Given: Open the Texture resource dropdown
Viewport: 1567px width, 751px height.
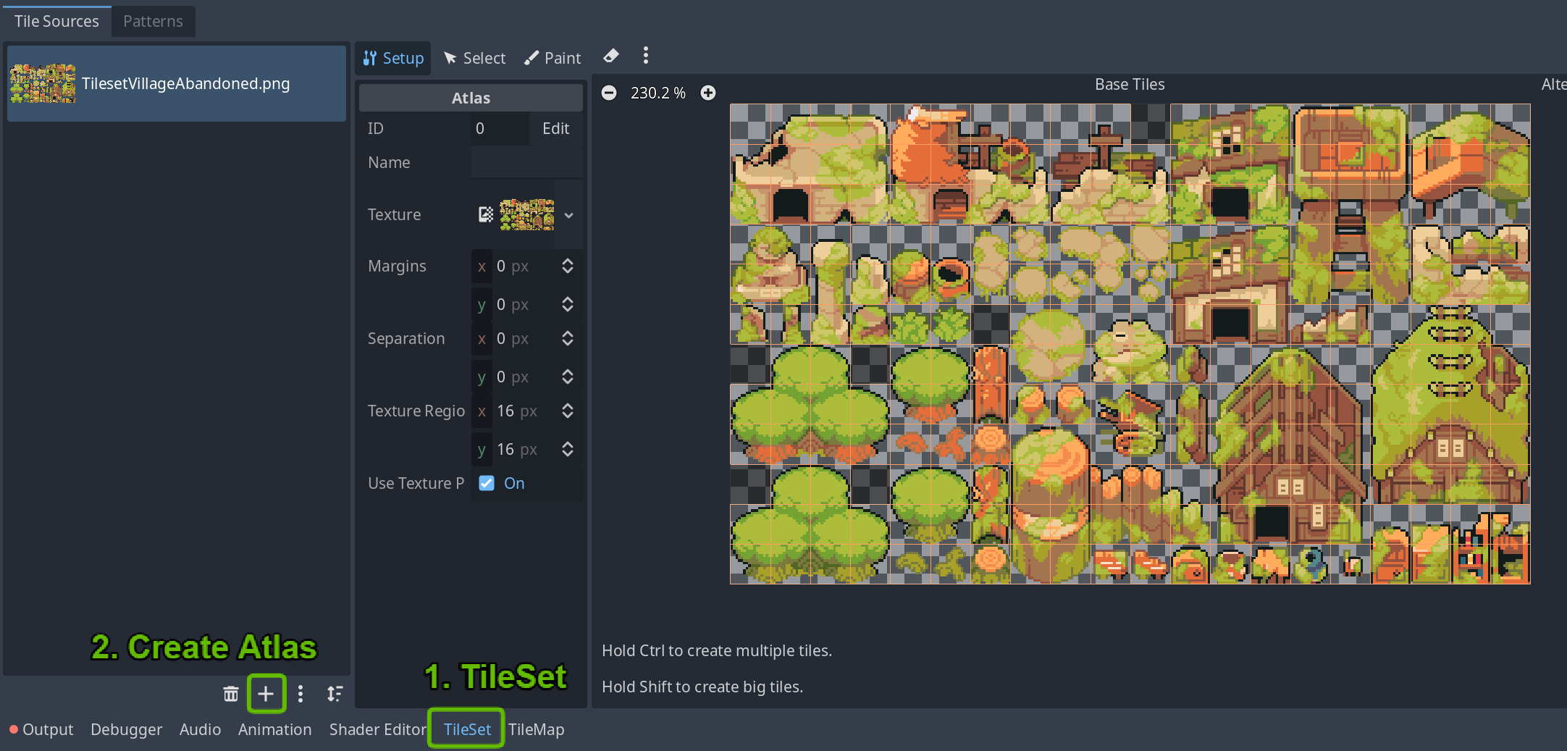Looking at the screenshot, I should point(568,214).
